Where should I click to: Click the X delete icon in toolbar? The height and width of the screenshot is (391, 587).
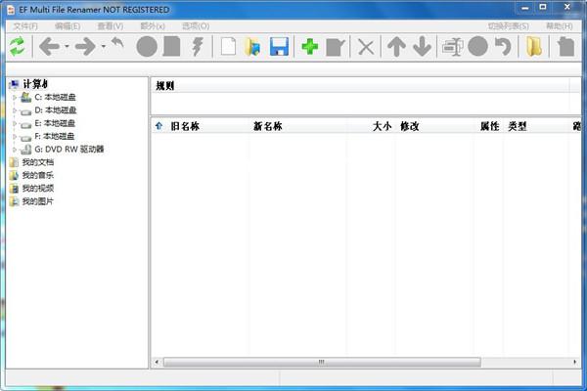[x=366, y=46]
